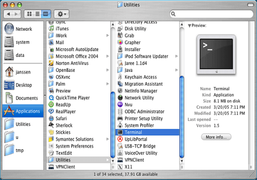
Task: Select the iTunes application icon
Action: click(x=51, y=29)
